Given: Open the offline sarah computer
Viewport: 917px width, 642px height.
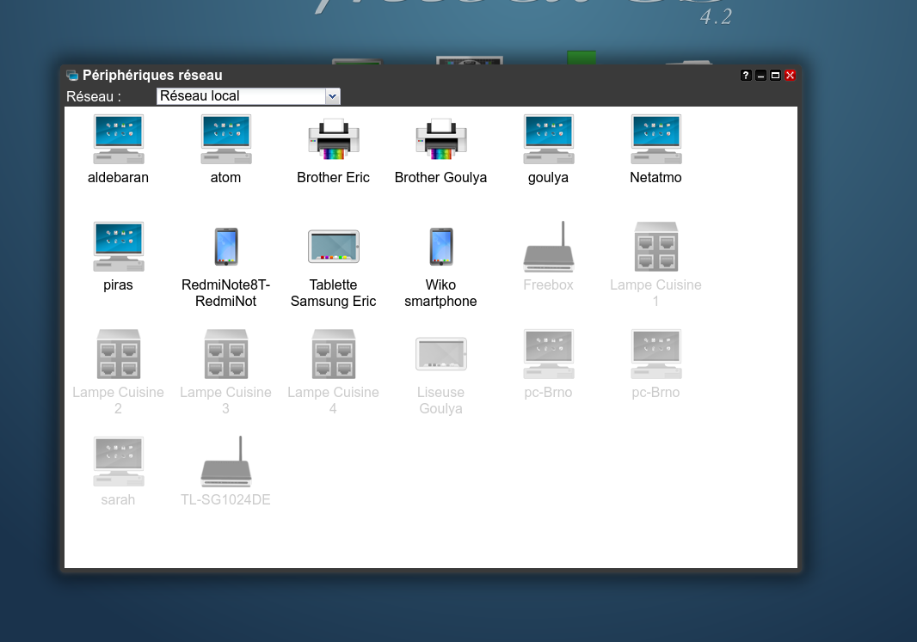Looking at the screenshot, I should [118, 462].
